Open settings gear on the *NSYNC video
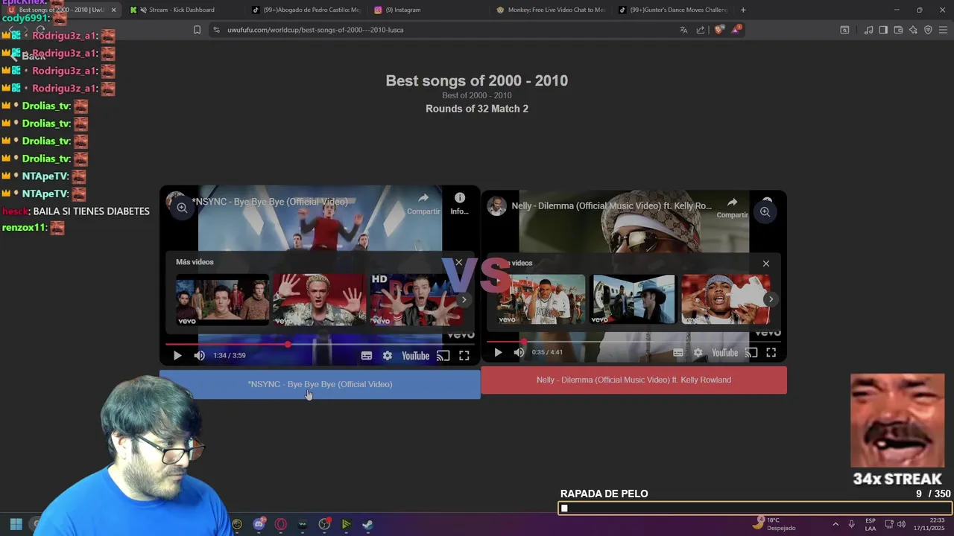The image size is (954, 536). [x=388, y=356]
